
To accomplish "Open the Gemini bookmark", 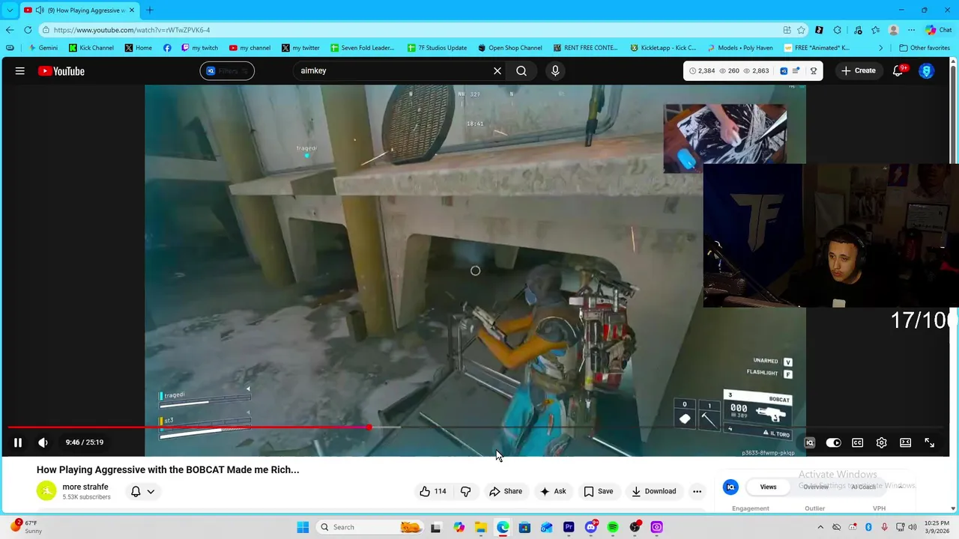I will (43, 48).
